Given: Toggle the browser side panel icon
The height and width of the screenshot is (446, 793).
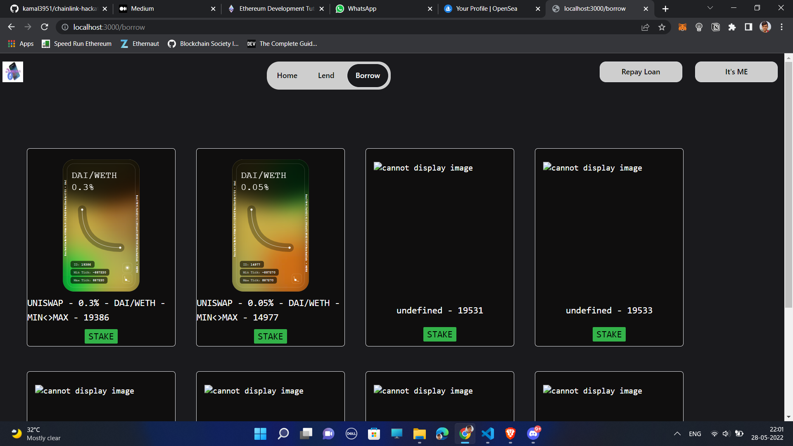Looking at the screenshot, I should pos(748,27).
